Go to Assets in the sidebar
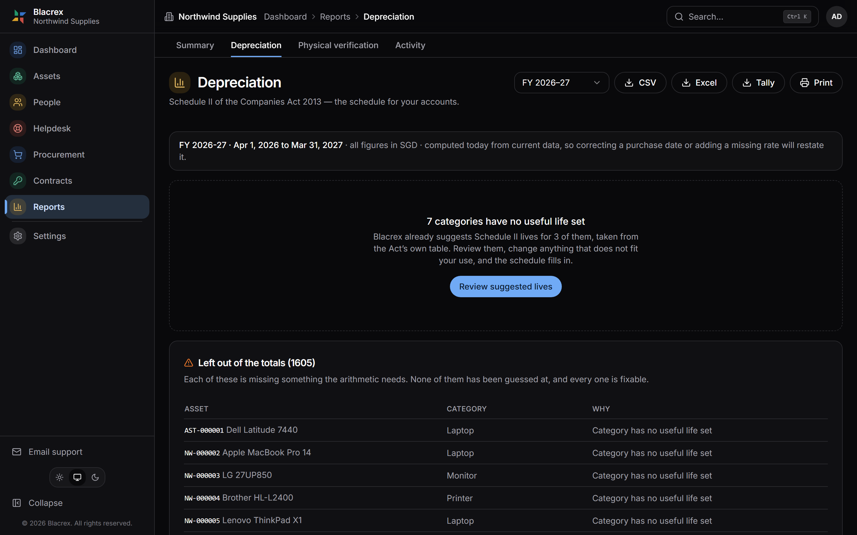 pyautogui.click(x=77, y=76)
